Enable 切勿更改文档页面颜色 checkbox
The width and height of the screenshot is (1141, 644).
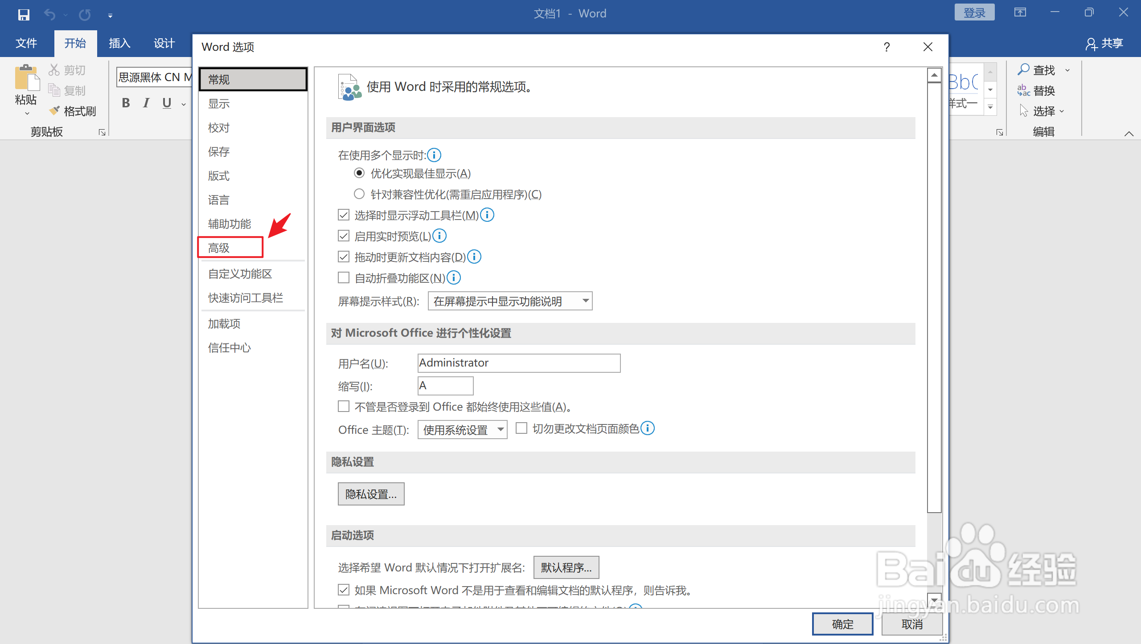point(521,428)
